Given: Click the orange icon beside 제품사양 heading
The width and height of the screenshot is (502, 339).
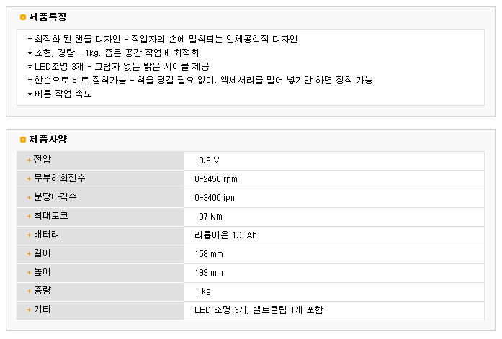Looking at the screenshot, I should coord(23,140).
